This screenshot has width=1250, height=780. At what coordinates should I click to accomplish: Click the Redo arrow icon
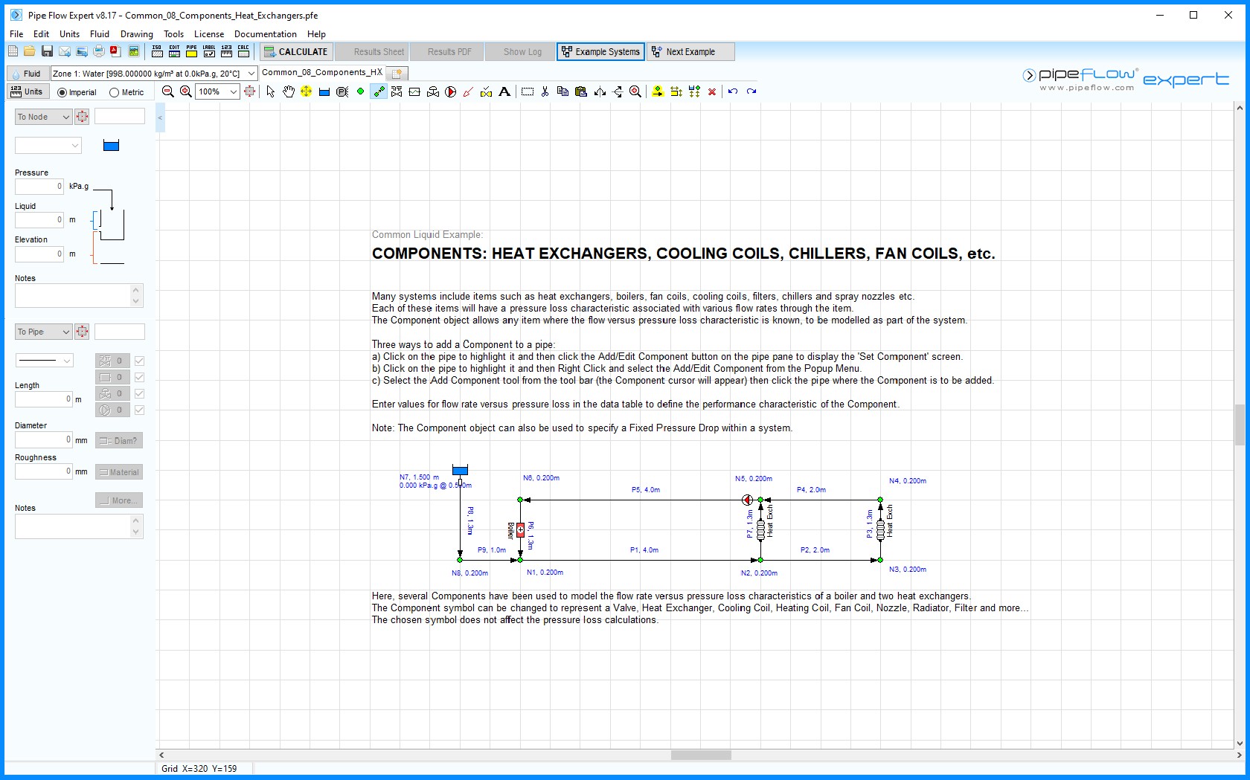pyautogui.click(x=751, y=91)
